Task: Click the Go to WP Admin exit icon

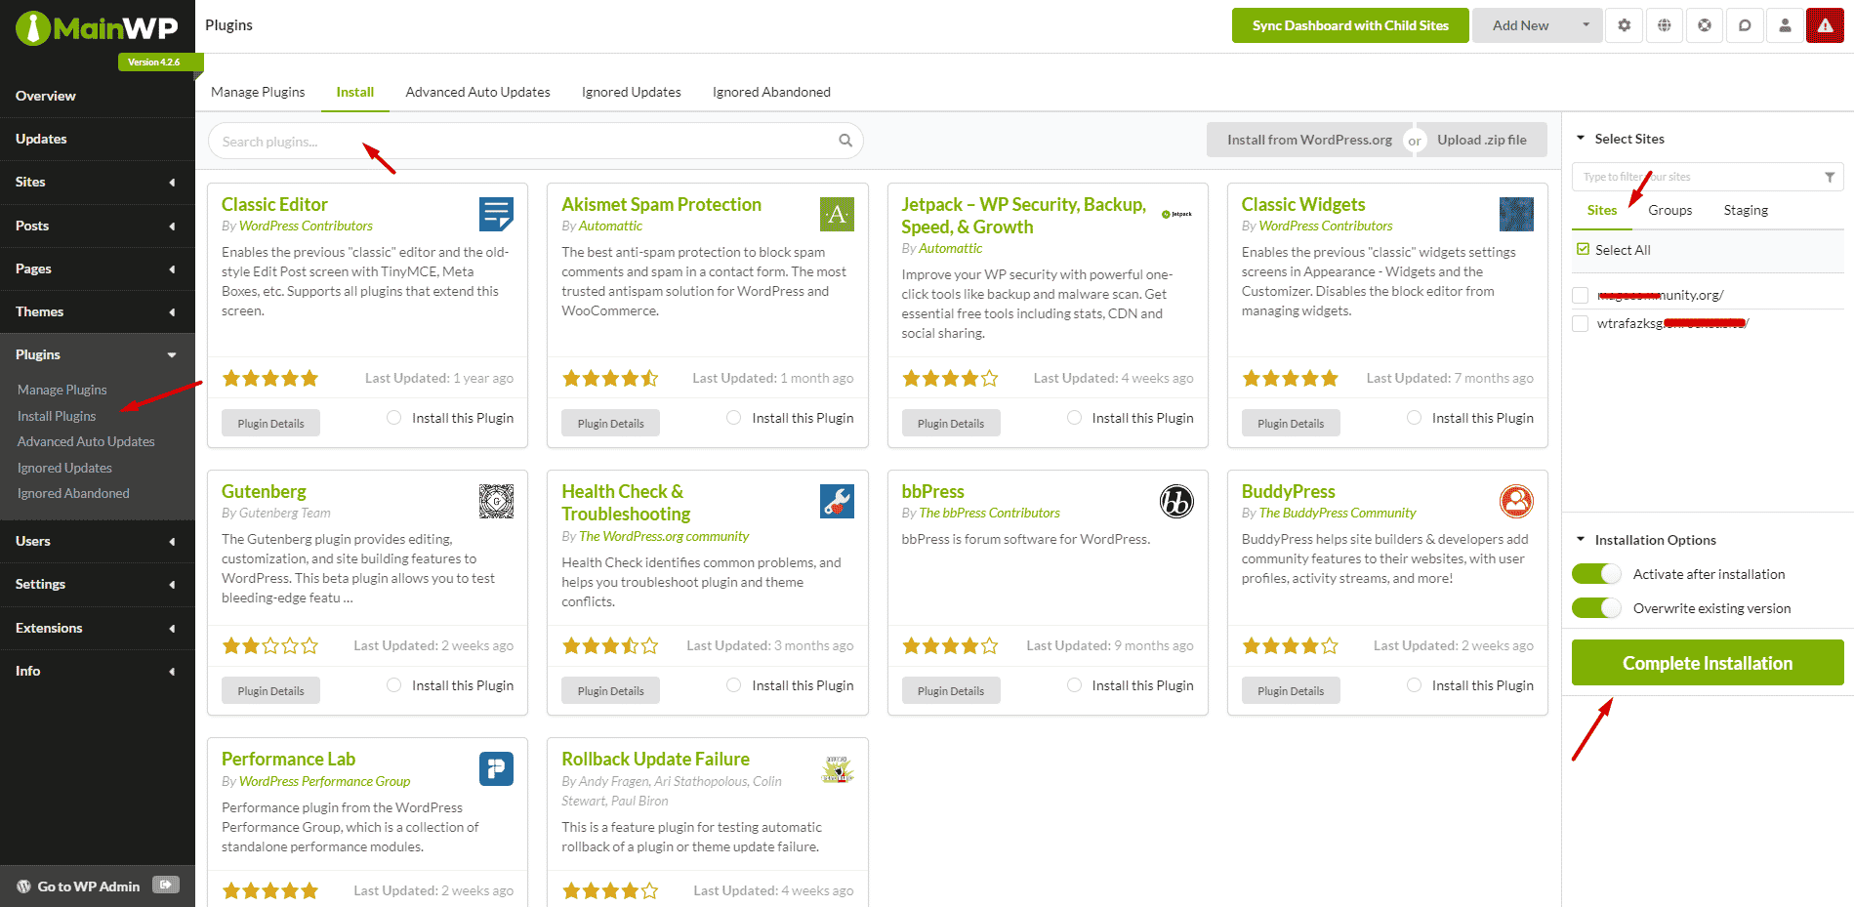Action: 166,885
